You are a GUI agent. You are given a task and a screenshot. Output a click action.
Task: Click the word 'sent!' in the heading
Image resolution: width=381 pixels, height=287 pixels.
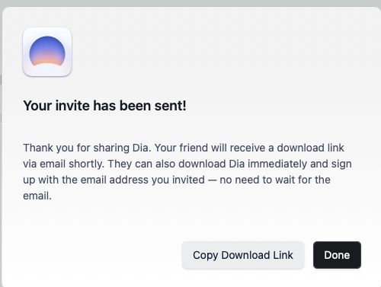pos(171,106)
